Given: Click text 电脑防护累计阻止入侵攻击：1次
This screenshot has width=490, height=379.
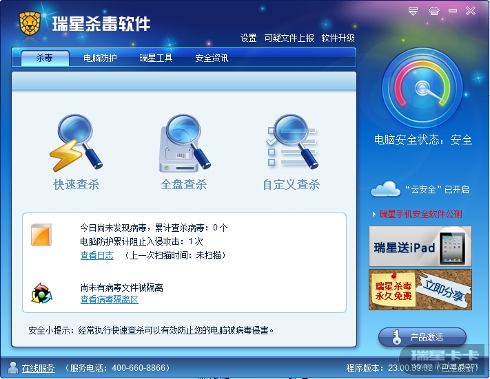Looking at the screenshot, I should point(141,241).
